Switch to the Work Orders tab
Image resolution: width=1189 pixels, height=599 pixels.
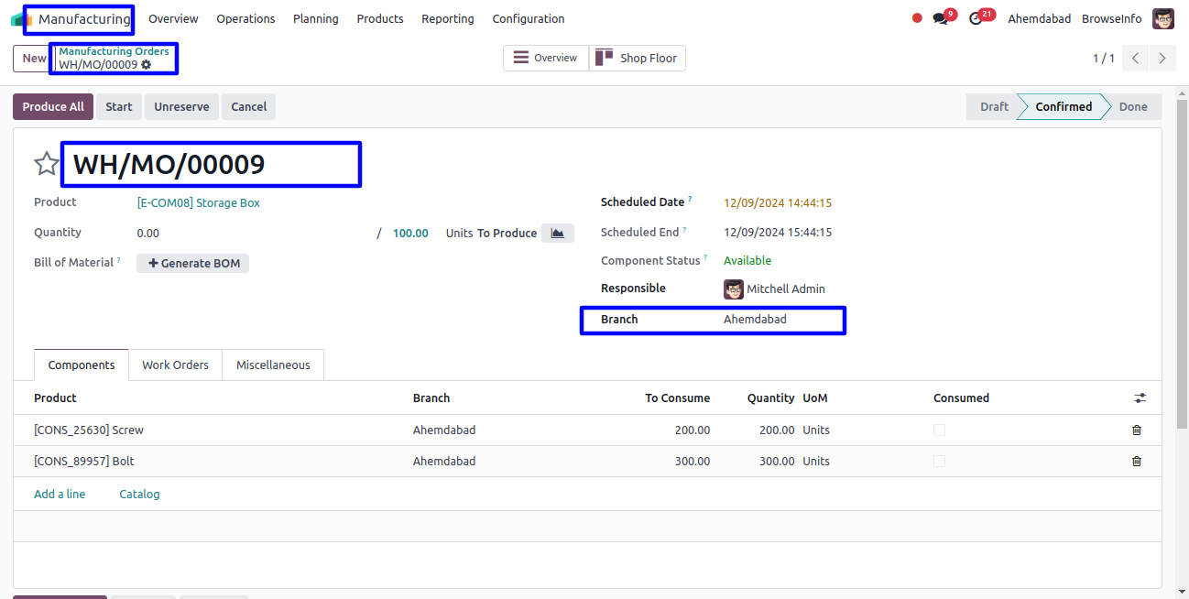(175, 365)
